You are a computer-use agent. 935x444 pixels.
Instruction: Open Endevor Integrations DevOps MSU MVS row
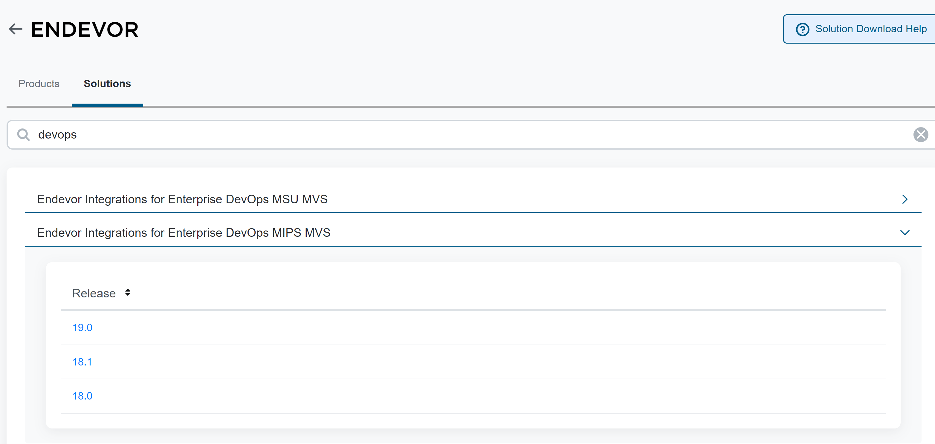182,199
